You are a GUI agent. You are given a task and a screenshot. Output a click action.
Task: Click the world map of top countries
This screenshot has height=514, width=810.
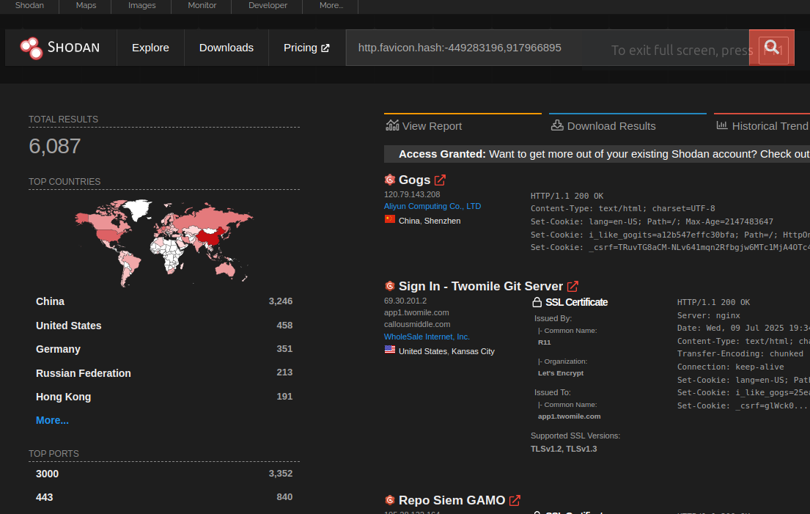click(x=163, y=243)
